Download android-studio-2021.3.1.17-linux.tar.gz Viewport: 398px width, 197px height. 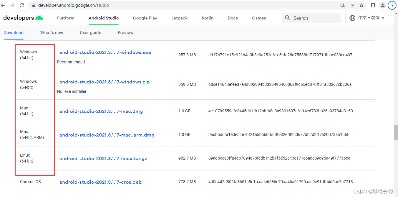point(103,159)
